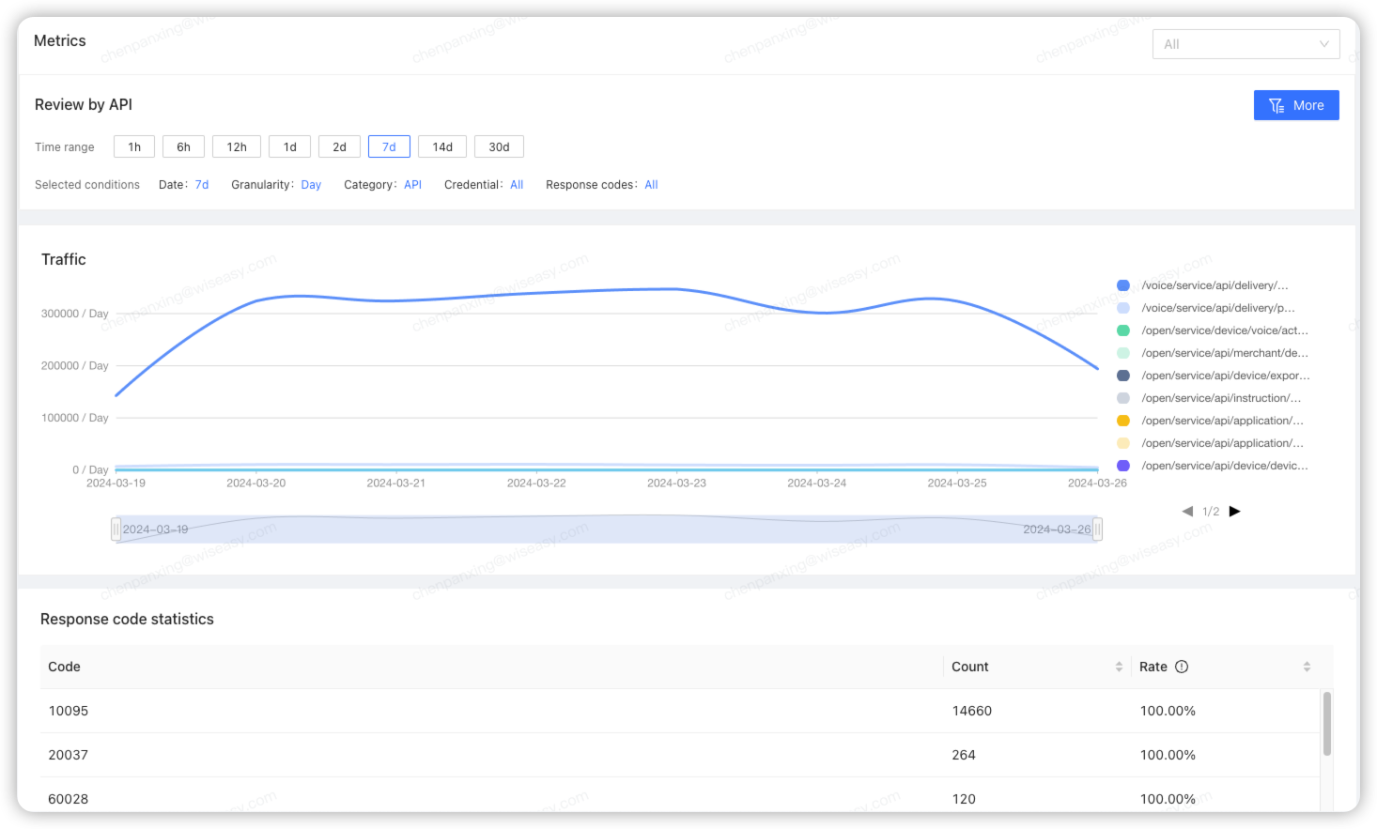Go to next legend page arrow

(x=1235, y=512)
